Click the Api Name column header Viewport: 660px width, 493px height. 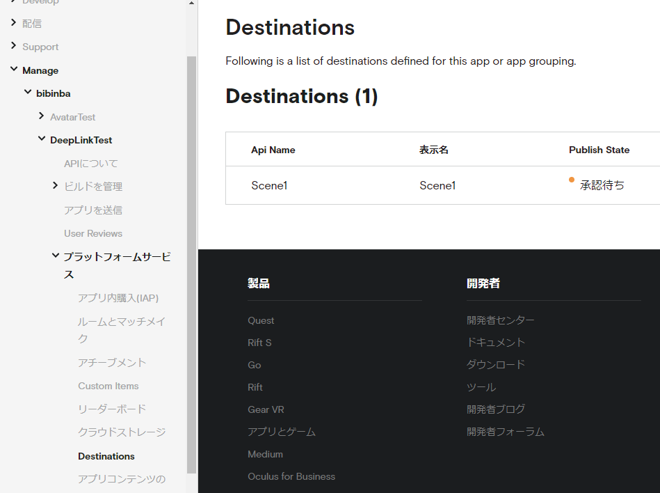pos(273,150)
